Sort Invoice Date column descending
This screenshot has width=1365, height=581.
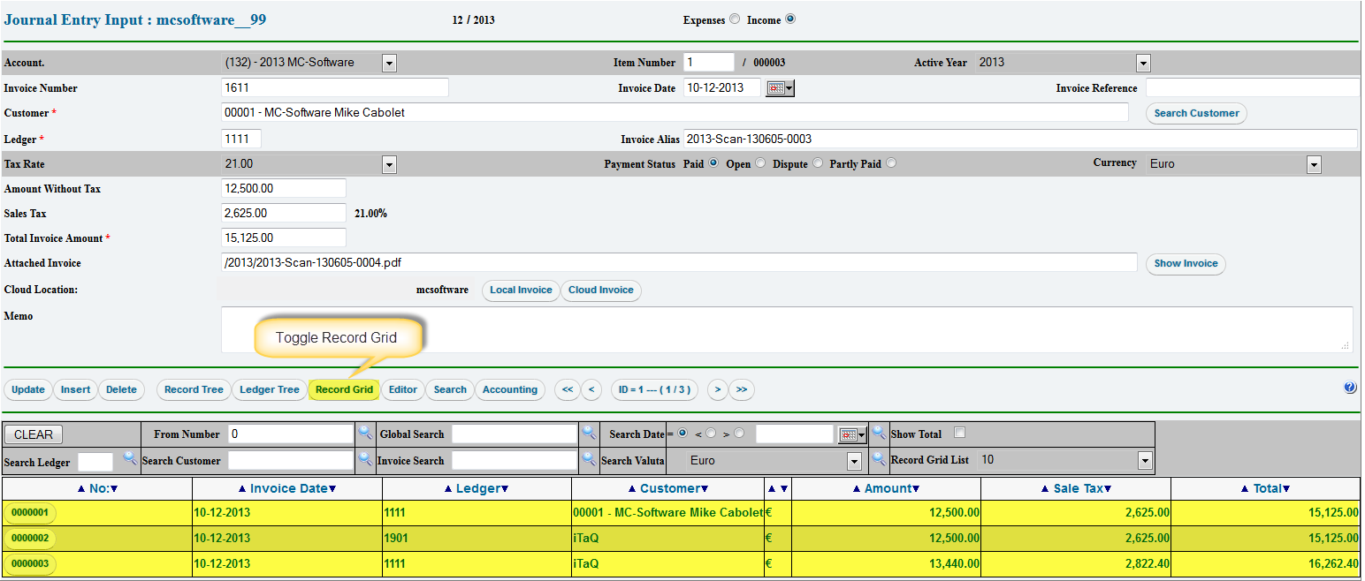[x=332, y=489]
